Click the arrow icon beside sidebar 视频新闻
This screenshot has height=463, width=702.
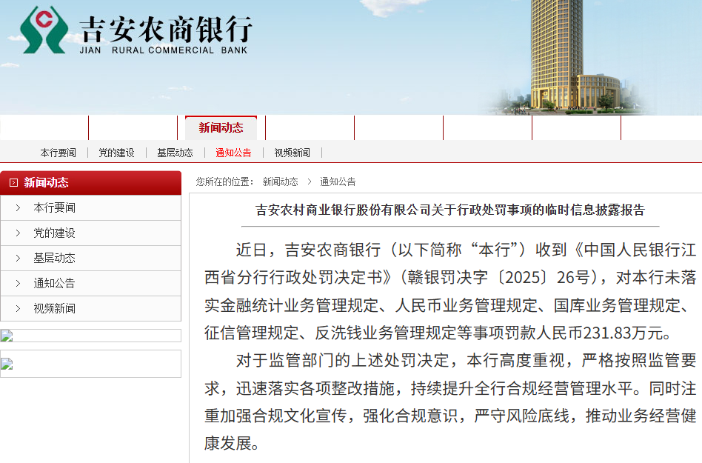pyautogui.click(x=18, y=309)
